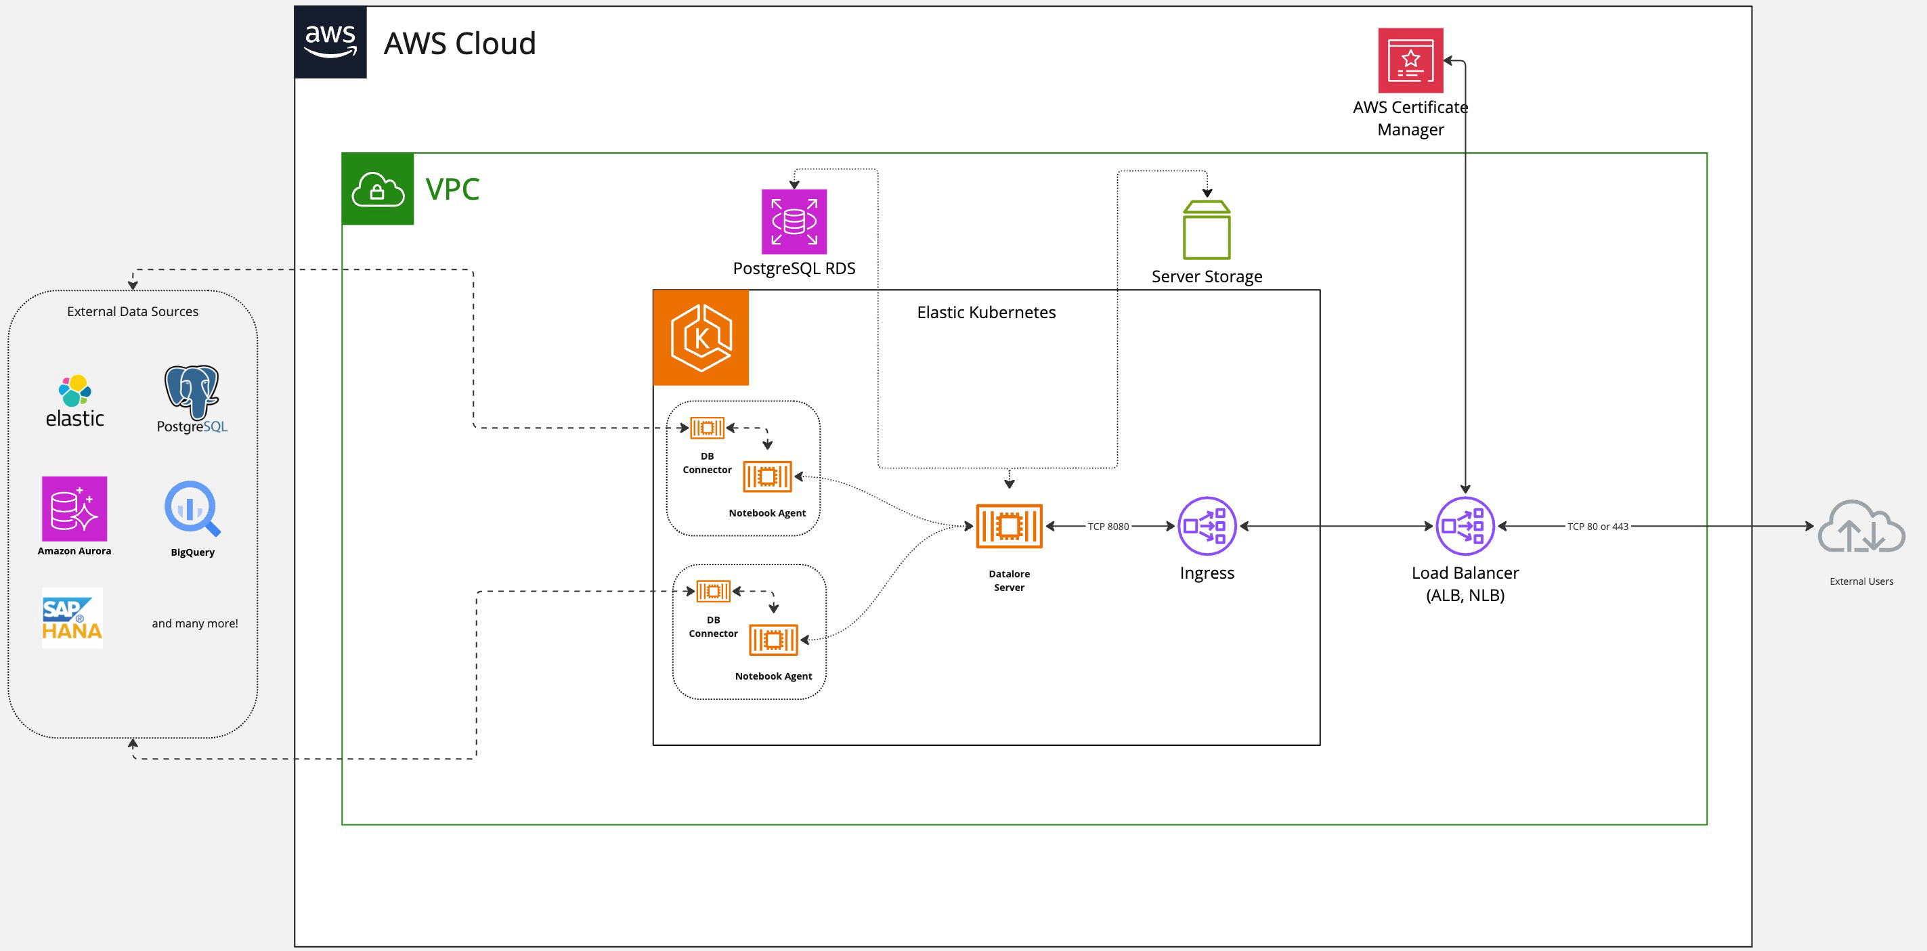Select the Ingress icon
This screenshot has height=951, width=1927.
pyautogui.click(x=1206, y=526)
